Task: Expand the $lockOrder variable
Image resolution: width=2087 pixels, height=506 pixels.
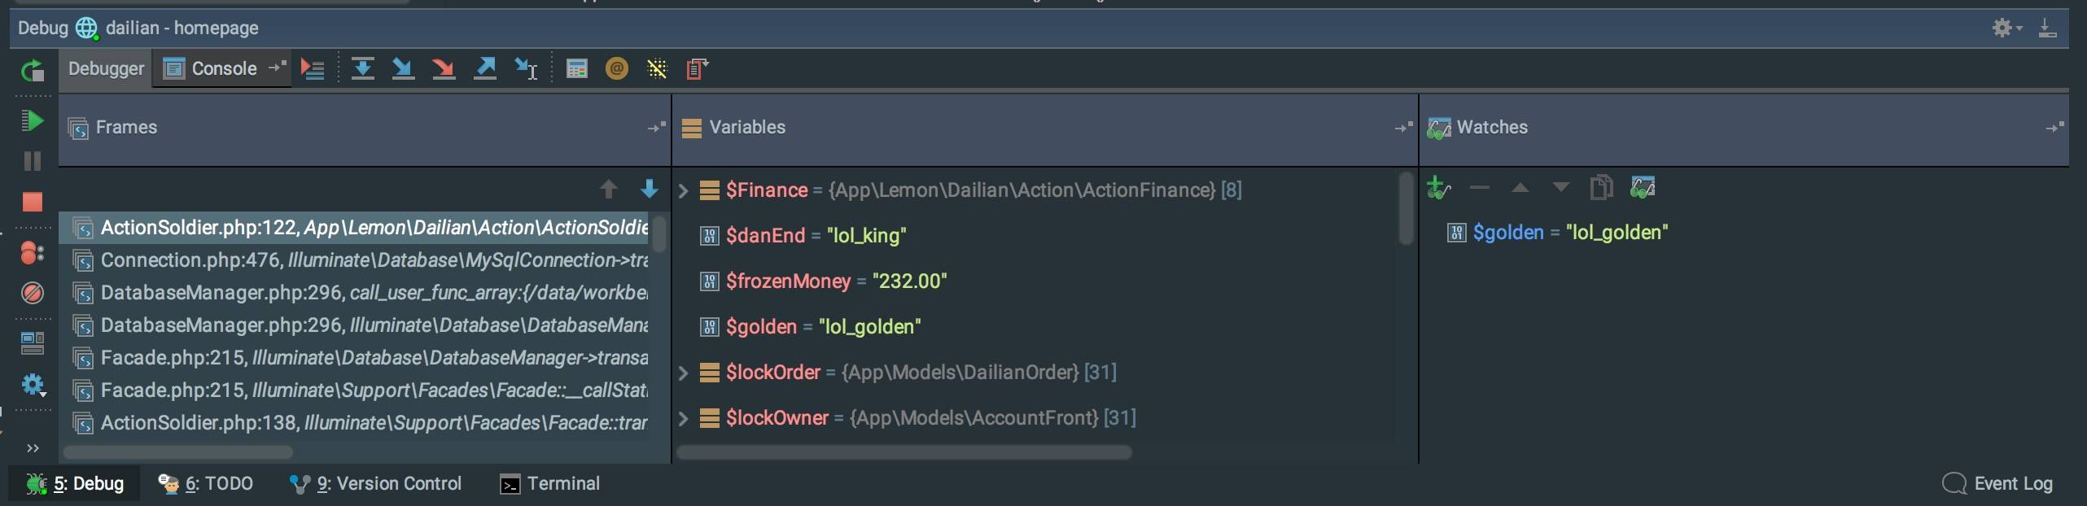Action: [684, 373]
